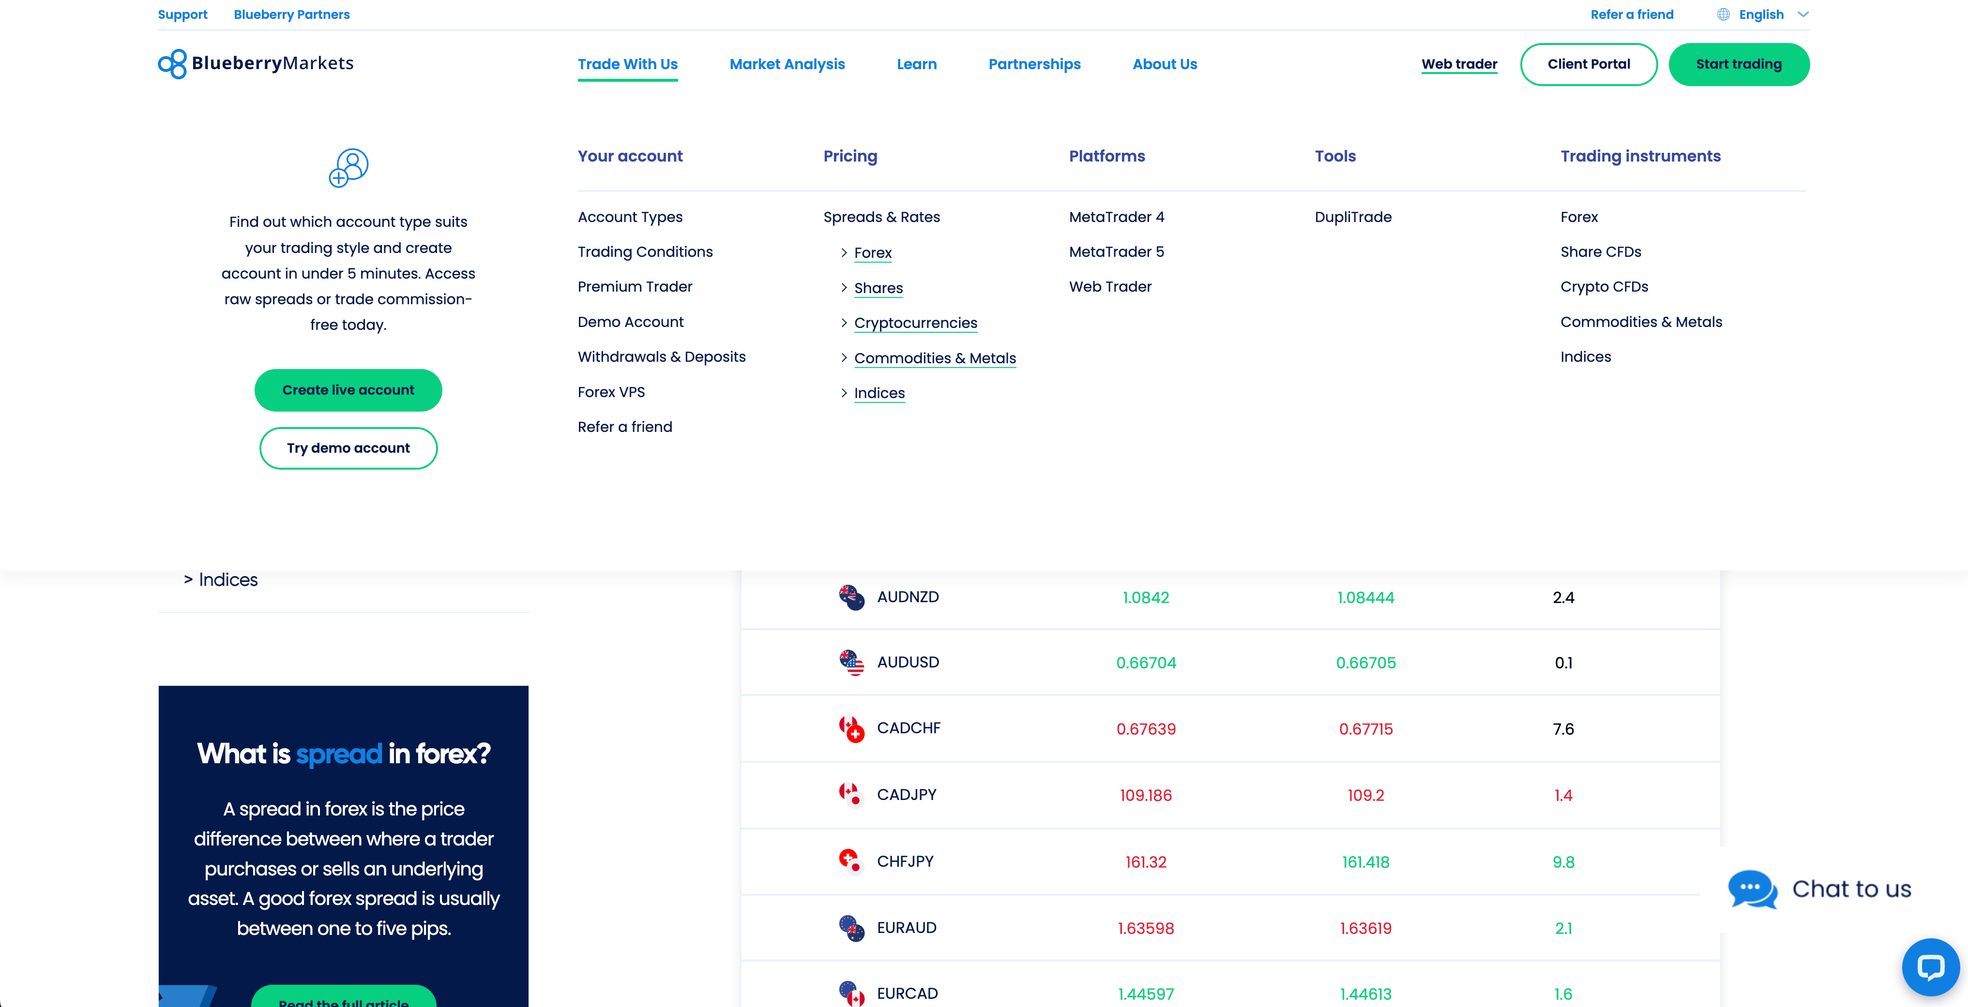1968x1007 pixels.
Task: Select Cryptocurrencies under Pricing
Action: (915, 323)
